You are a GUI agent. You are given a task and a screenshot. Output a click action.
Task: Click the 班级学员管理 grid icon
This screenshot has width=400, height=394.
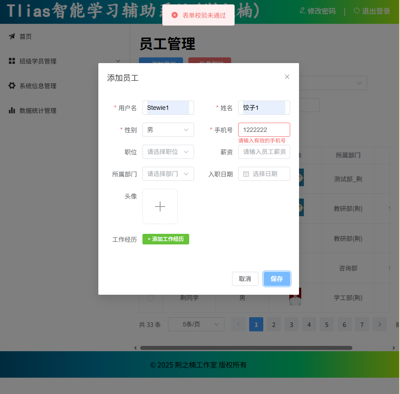12,61
